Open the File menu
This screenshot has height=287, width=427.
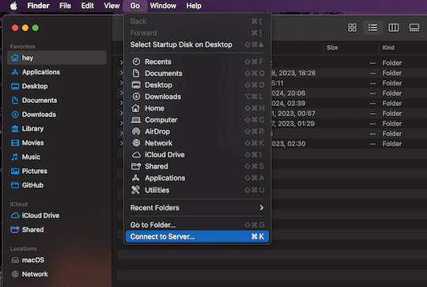coord(65,6)
